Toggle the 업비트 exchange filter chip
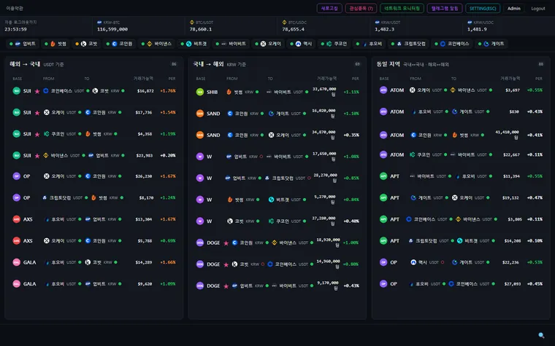Image resolution: width=555 pixels, height=346 pixels. (23, 44)
